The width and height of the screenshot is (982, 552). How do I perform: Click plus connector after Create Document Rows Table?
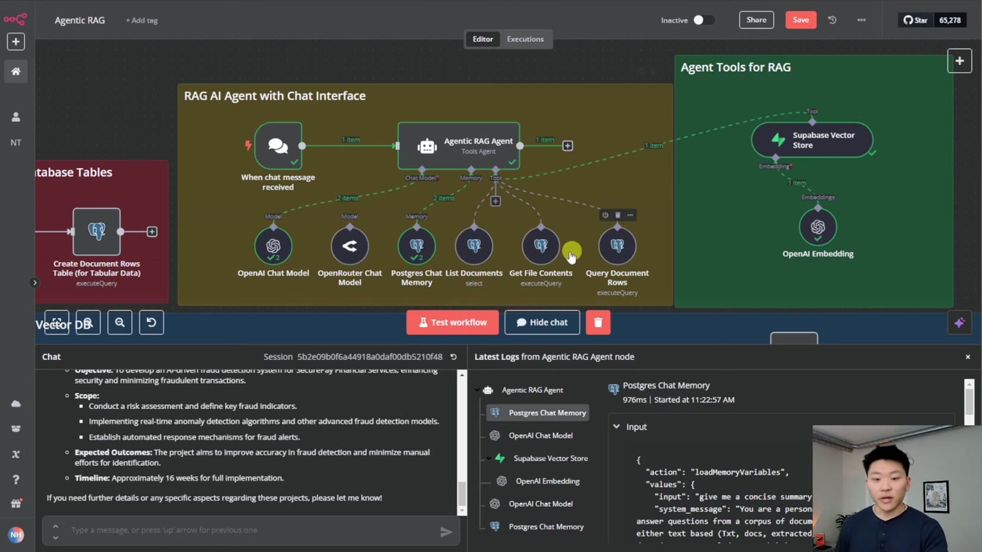(x=152, y=231)
